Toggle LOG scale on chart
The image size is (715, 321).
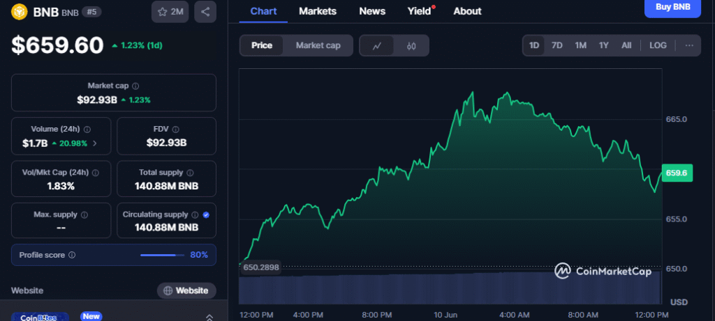[x=658, y=45]
